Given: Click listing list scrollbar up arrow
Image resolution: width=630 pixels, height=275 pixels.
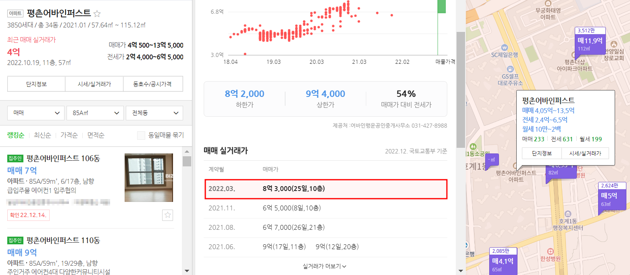Looking at the screenshot, I should (x=186, y=151).
